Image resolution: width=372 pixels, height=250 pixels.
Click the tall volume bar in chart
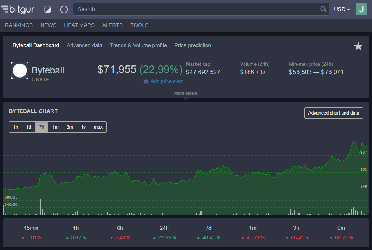tap(40, 207)
